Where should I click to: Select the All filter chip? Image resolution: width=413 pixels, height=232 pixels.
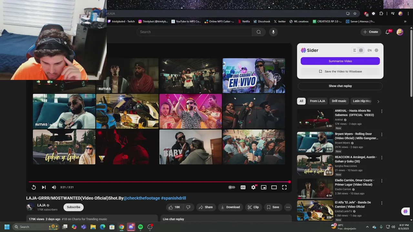coord(301,101)
